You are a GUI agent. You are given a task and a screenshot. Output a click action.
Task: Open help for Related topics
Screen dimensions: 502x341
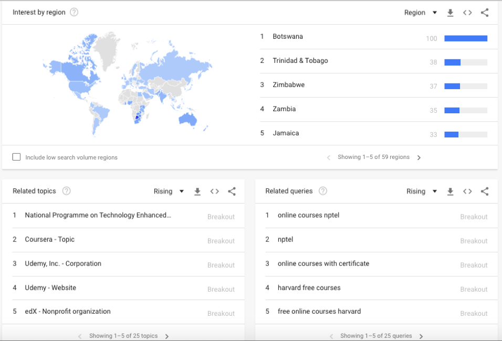(x=66, y=191)
